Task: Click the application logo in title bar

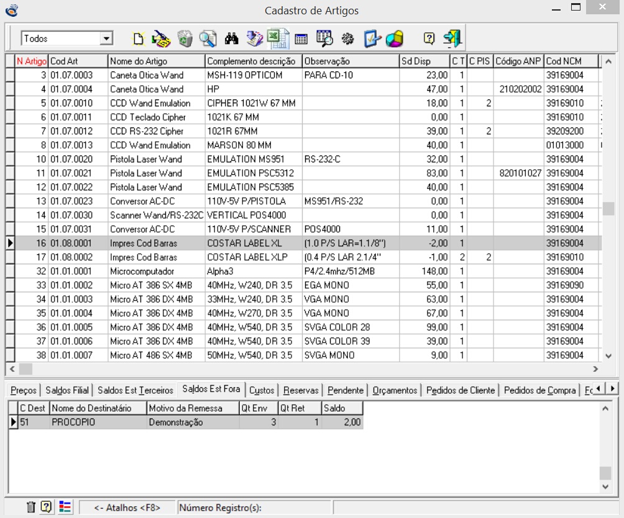Action: click(12, 10)
